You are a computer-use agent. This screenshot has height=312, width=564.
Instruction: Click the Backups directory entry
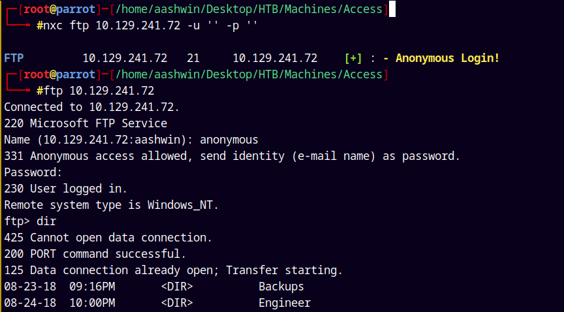(x=281, y=287)
